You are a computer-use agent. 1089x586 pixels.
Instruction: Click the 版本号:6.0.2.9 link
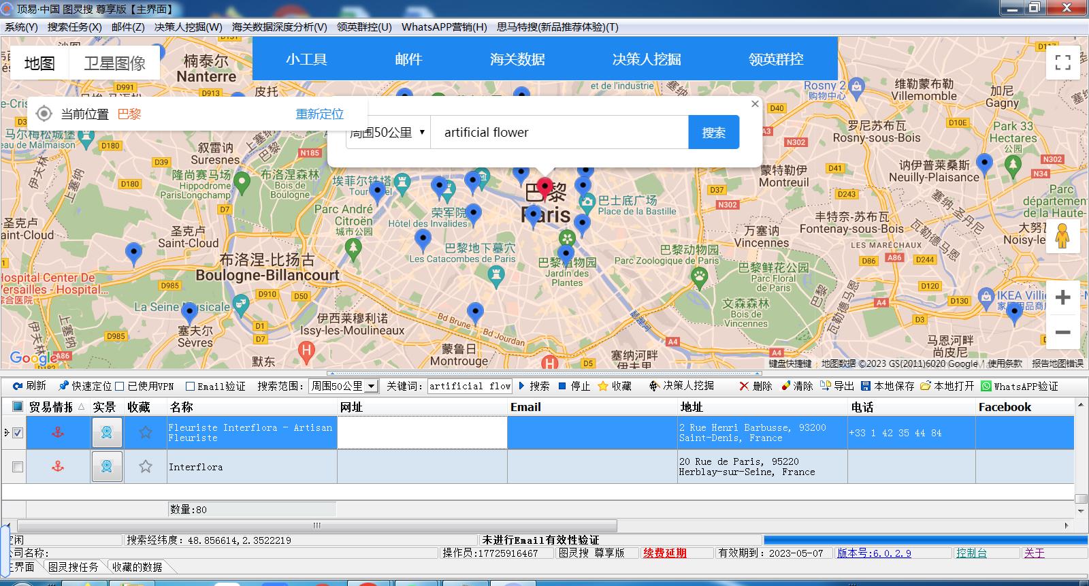click(x=874, y=553)
